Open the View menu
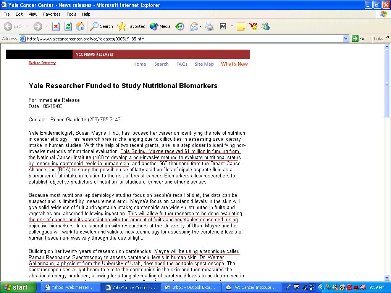The height and width of the screenshot is (293, 391). pos(33,14)
